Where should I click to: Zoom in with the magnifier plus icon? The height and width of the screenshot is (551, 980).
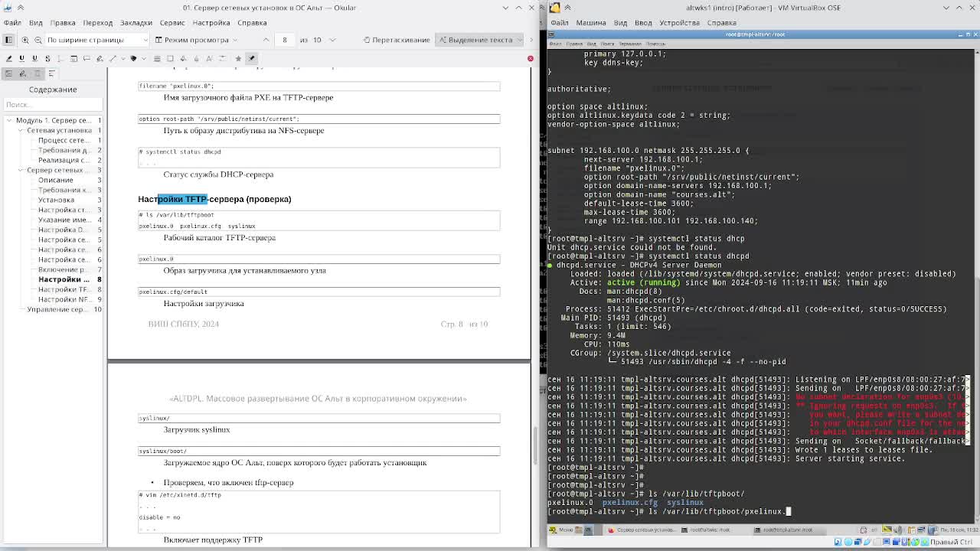(25, 40)
